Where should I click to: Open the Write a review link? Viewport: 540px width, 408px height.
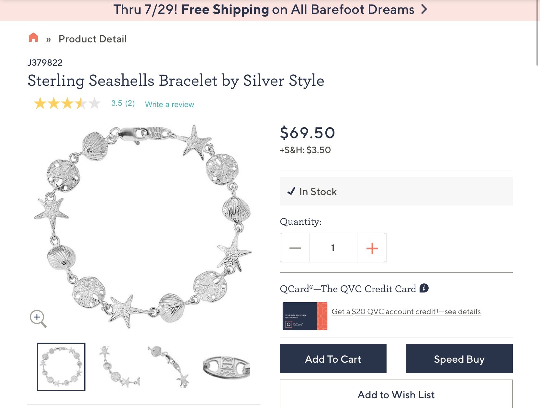(x=169, y=105)
